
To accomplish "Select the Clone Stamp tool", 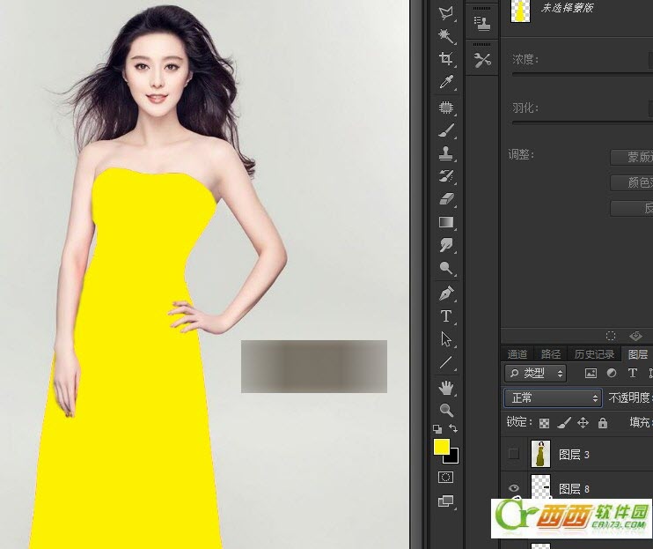I will coord(446,152).
